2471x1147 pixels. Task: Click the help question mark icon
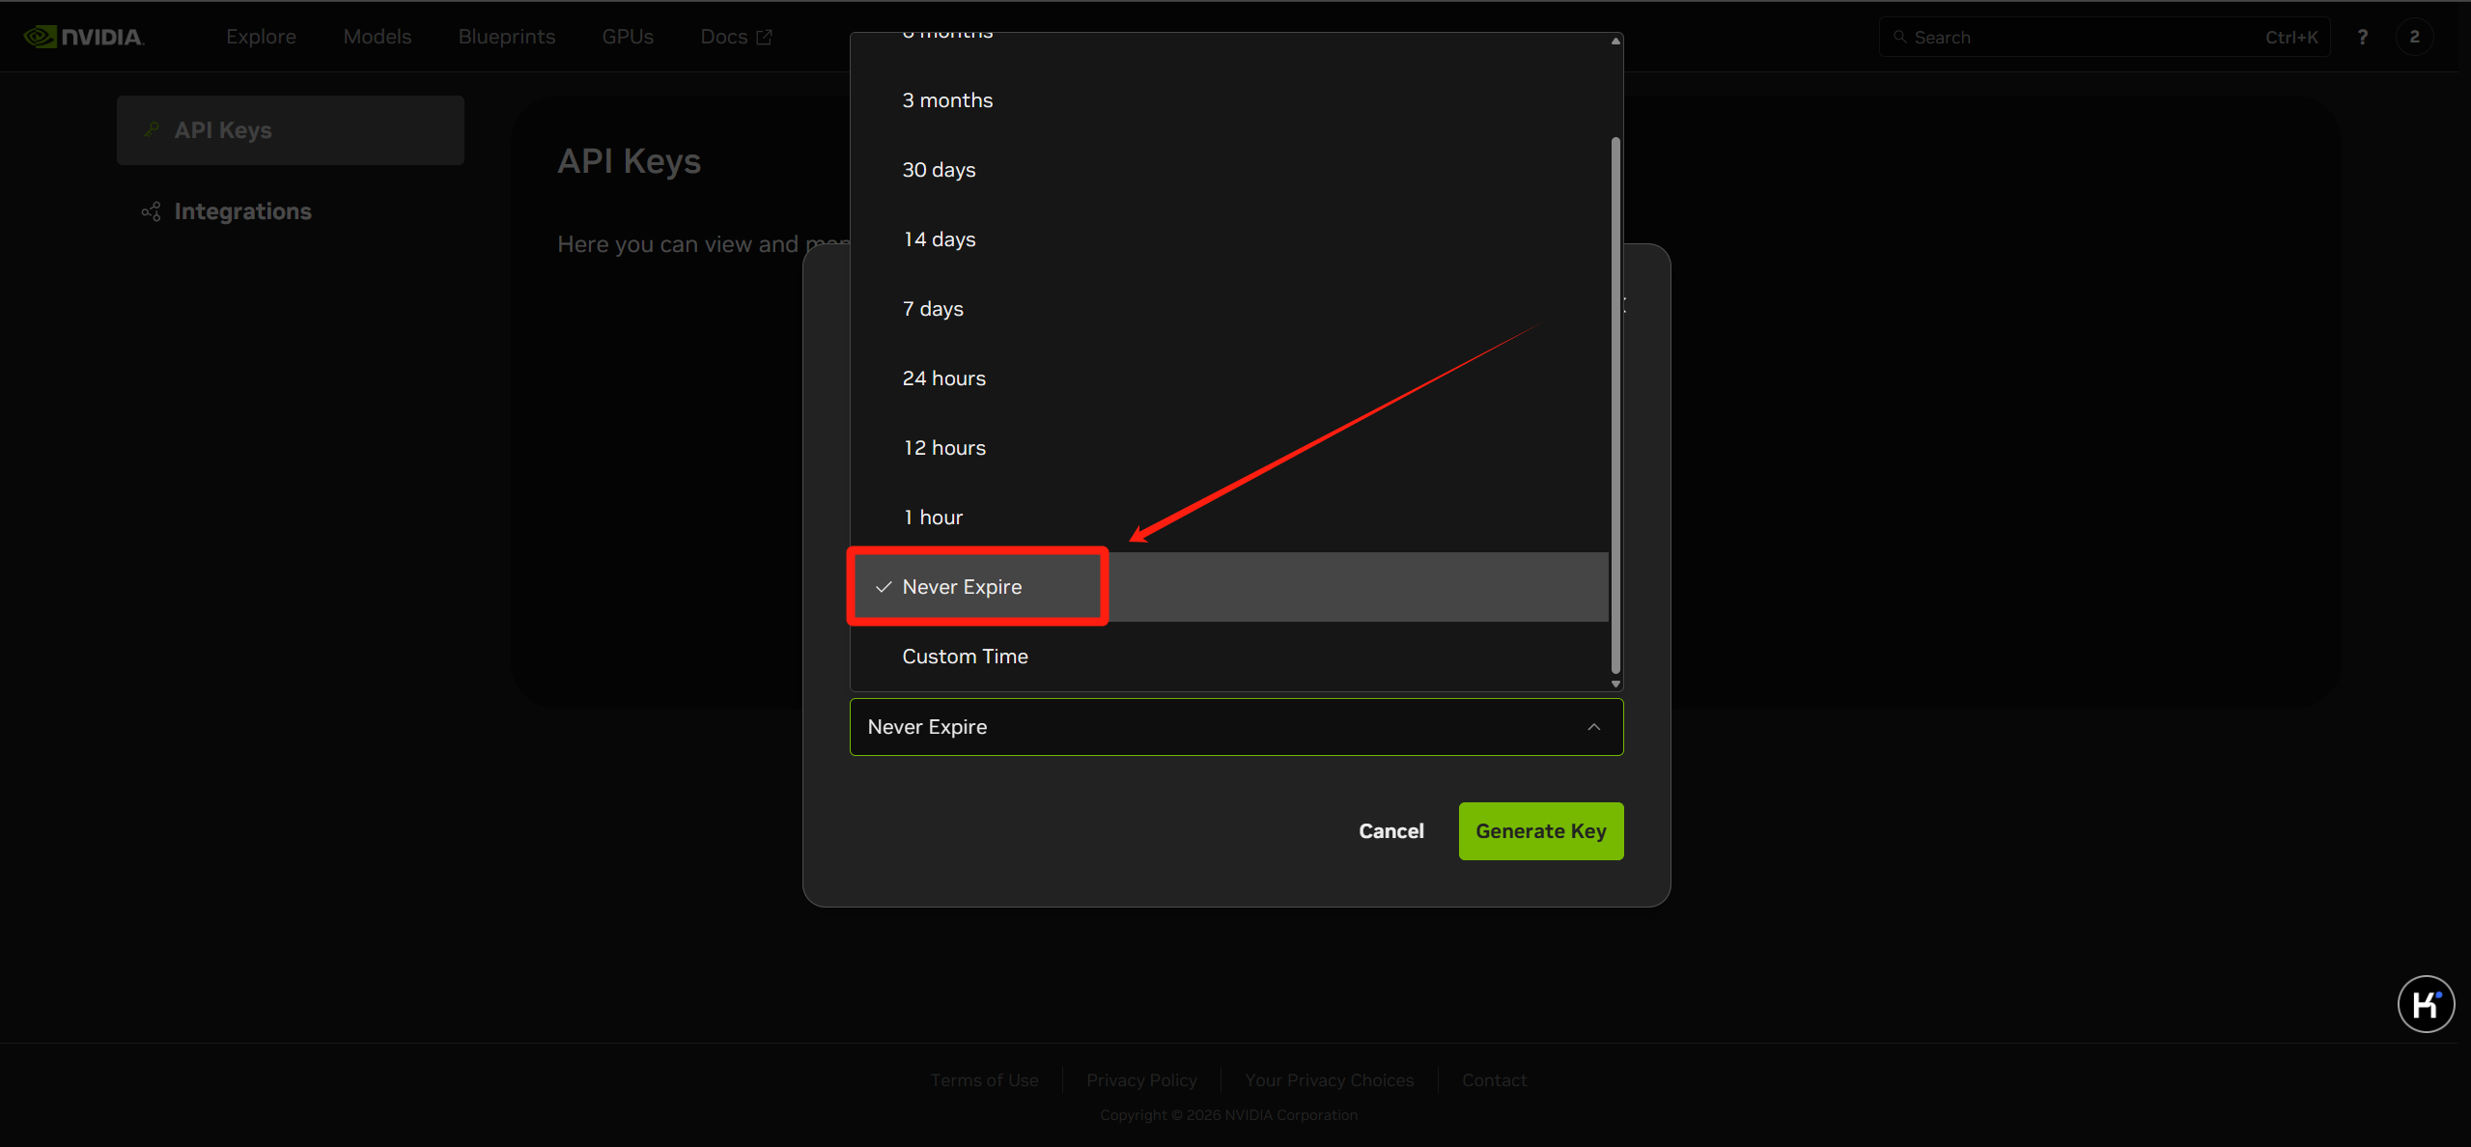click(x=2362, y=37)
